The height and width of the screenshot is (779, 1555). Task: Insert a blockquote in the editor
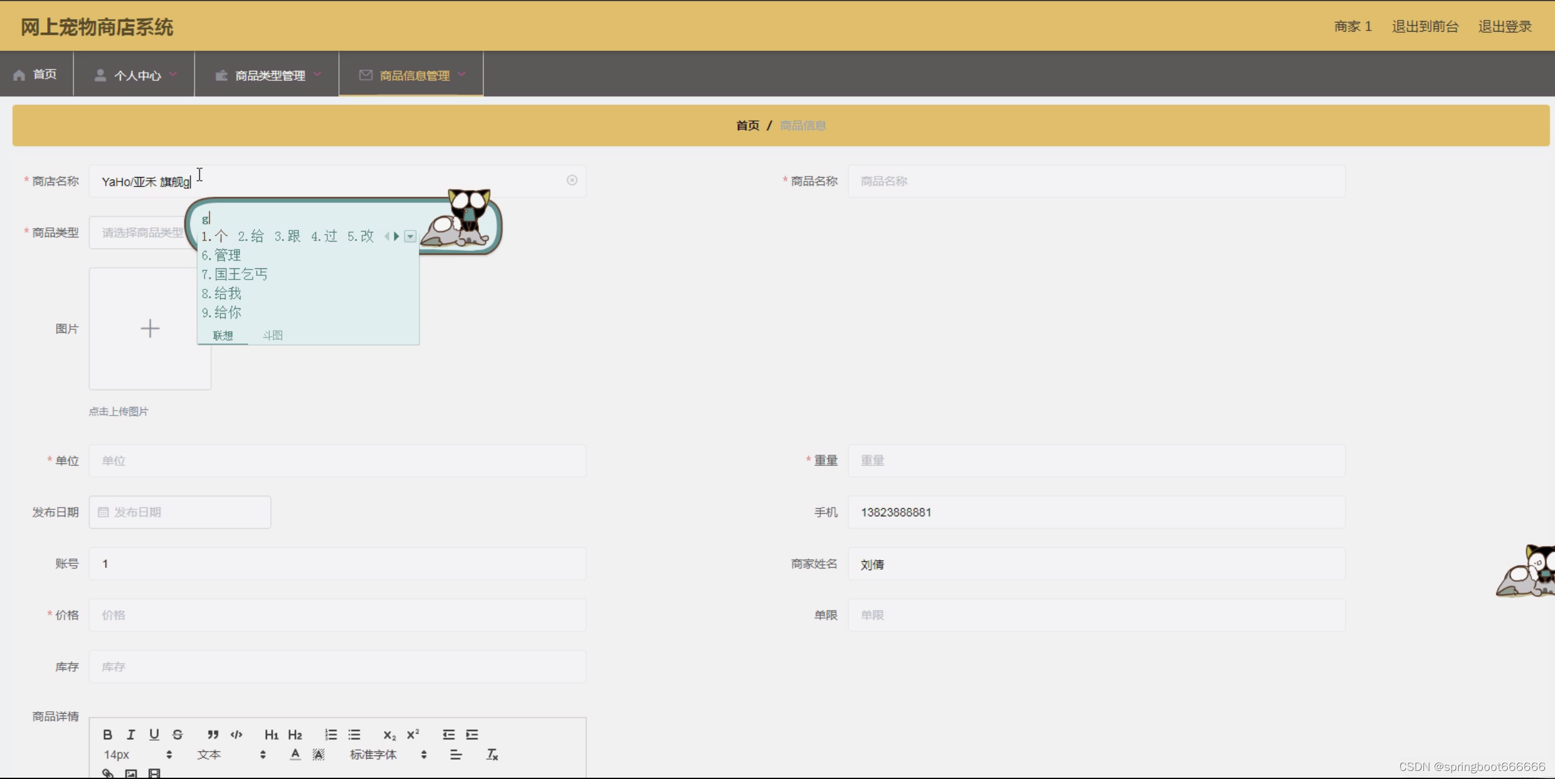[213, 734]
